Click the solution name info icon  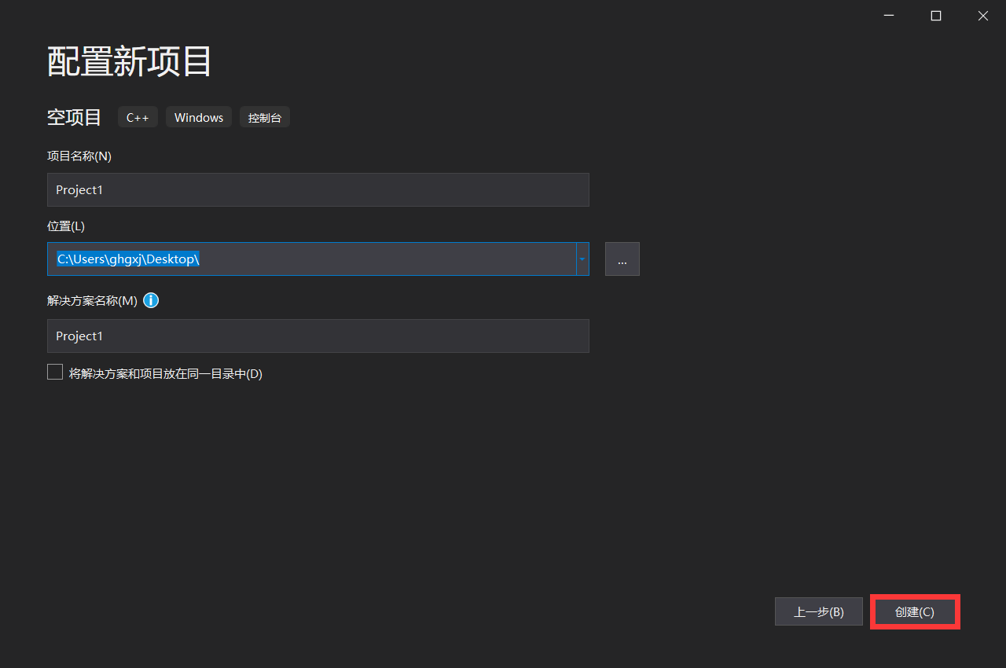point(151,300)
